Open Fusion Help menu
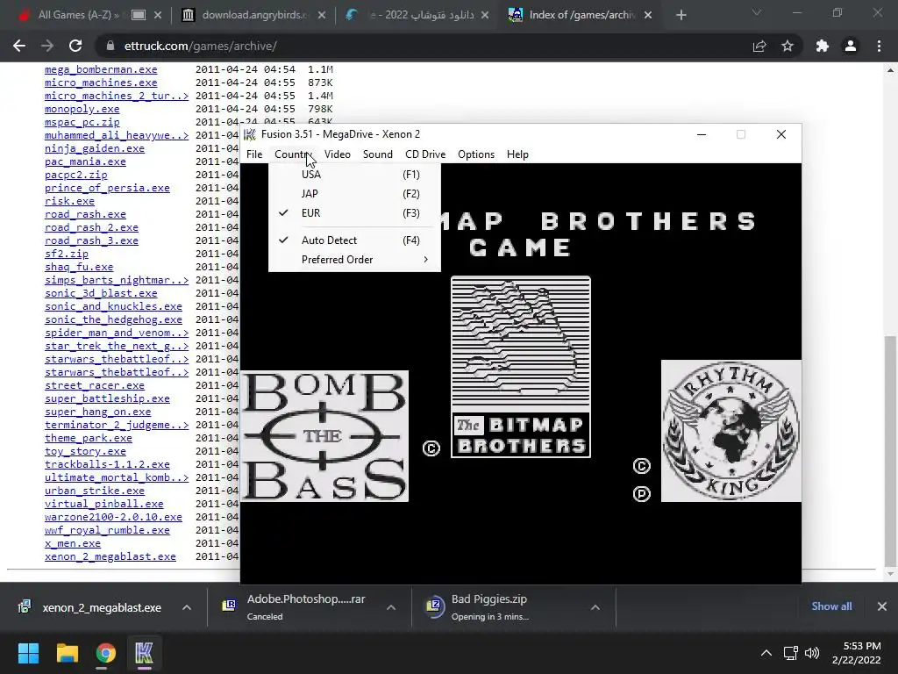This screenshot has height=674, width=898. click(517, 154)
